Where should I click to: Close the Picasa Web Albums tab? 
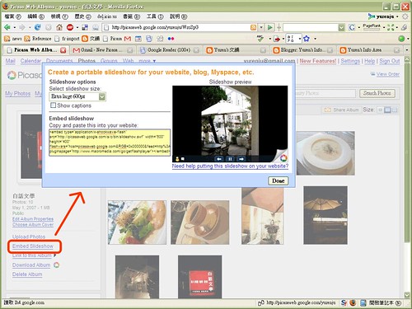point(63,50)
